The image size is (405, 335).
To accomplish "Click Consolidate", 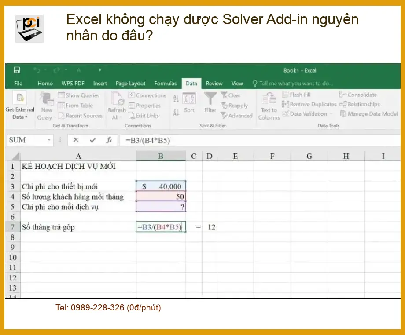I will (x=358, y=95).
